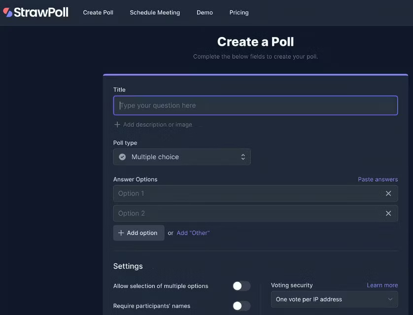Select Create Poll in the navigation bar
The image size is (413, 315).
click(98, 12)
